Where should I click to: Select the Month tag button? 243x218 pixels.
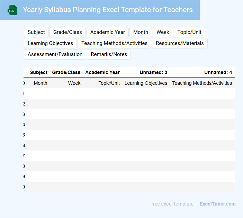141,32
